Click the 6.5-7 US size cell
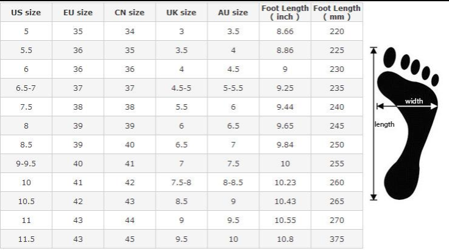Viewport: 449px width, 251px height. point(26,88)
